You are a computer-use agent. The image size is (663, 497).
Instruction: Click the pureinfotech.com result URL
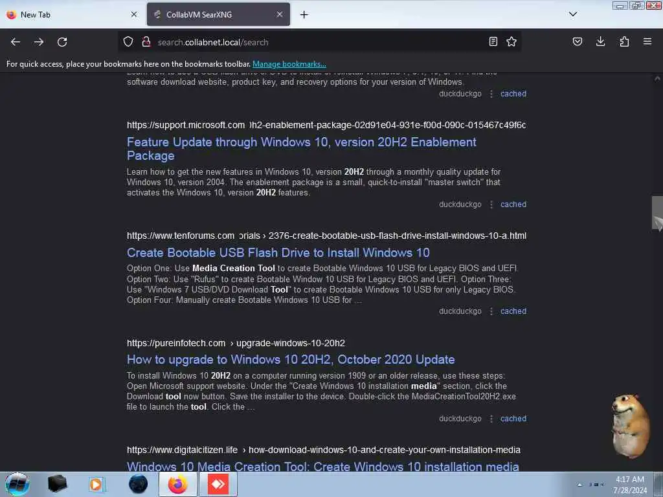[236, 343]
